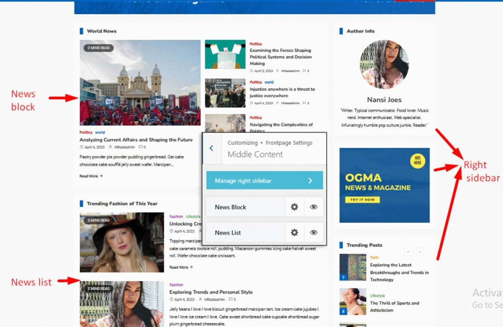Open article Analyzing Current Affairs and Shaping the Future
This screenshot has width=503, height=327.
point(136,140)
